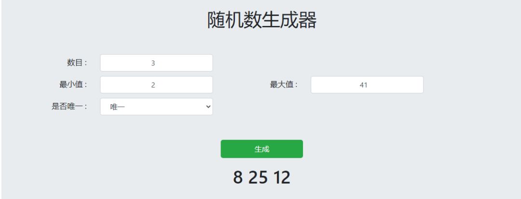Place cursor on the value 3 in count box
The image size is (521, 199).
point(153,63)
